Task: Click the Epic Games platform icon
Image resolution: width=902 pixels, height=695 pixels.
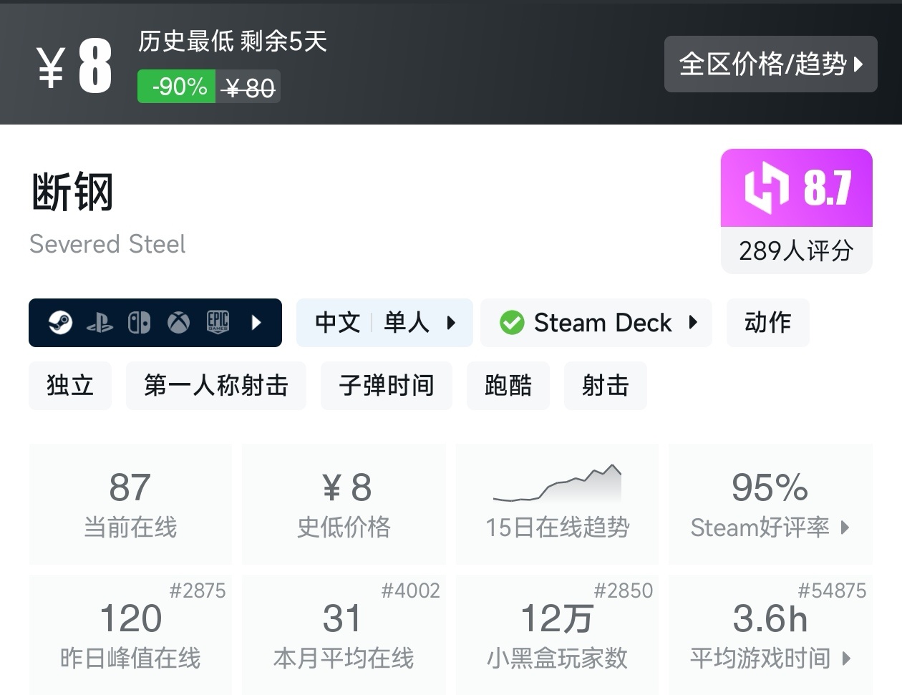Action: 218,323
